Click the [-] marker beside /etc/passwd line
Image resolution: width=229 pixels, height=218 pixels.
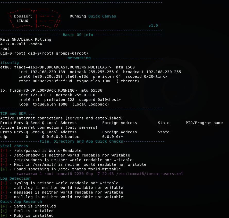click(x=4, y=151)
